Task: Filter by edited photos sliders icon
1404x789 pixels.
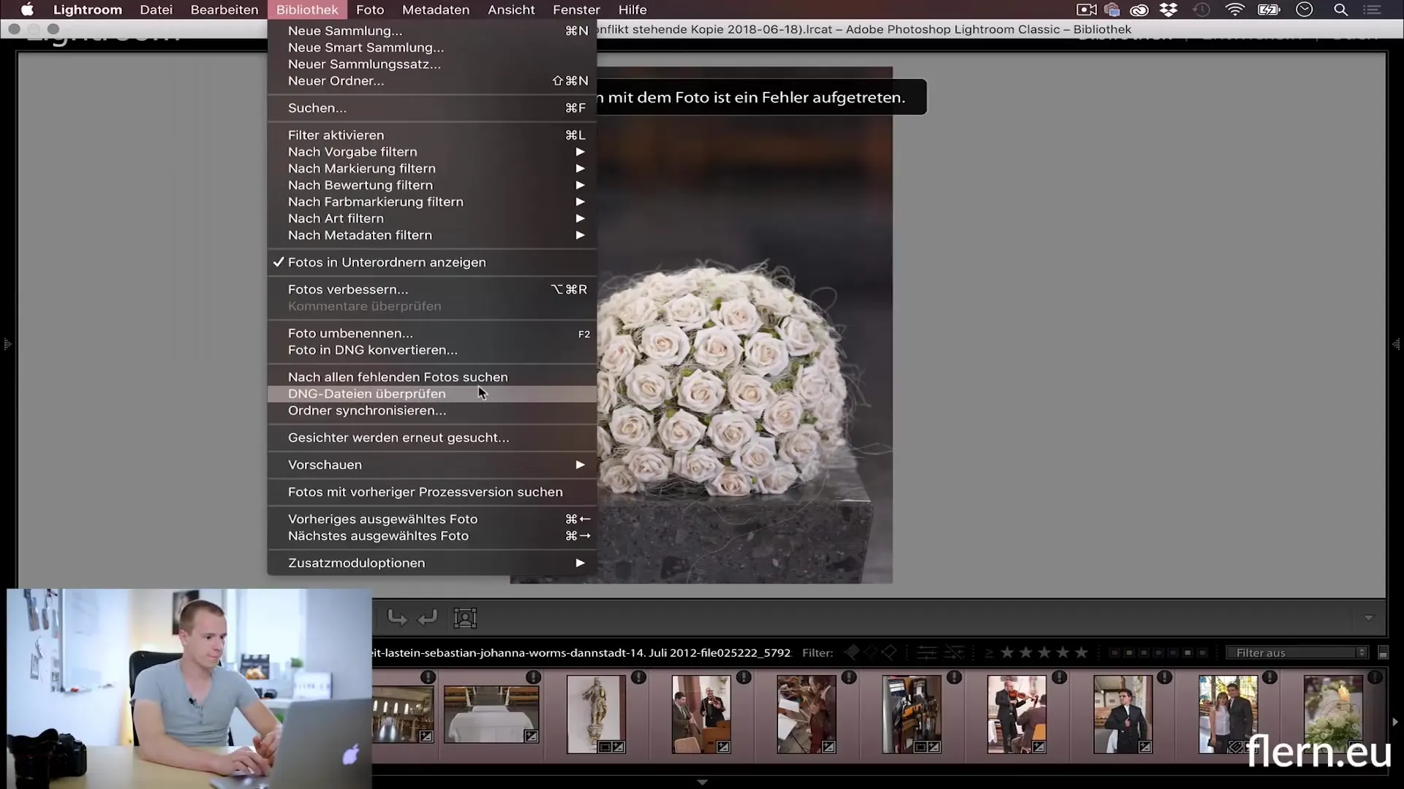Action: click(x=926, y=652)
